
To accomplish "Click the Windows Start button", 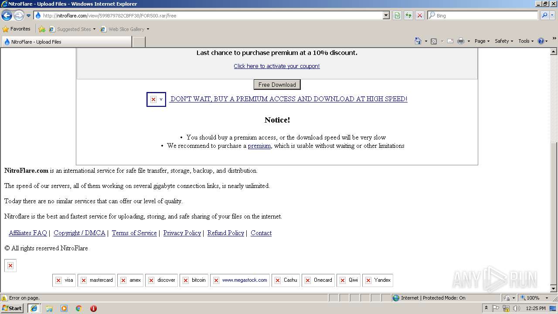I will click(12, 308).
